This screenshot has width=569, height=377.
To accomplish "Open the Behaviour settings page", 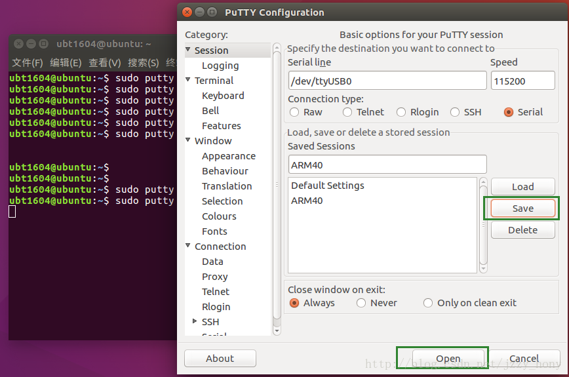I will coord(225,171).
